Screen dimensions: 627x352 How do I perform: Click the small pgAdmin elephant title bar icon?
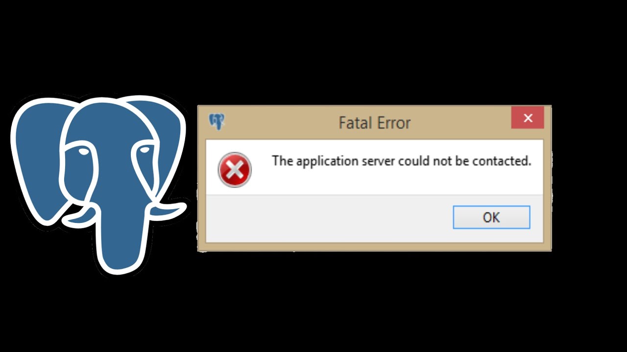tap(217, 121)
